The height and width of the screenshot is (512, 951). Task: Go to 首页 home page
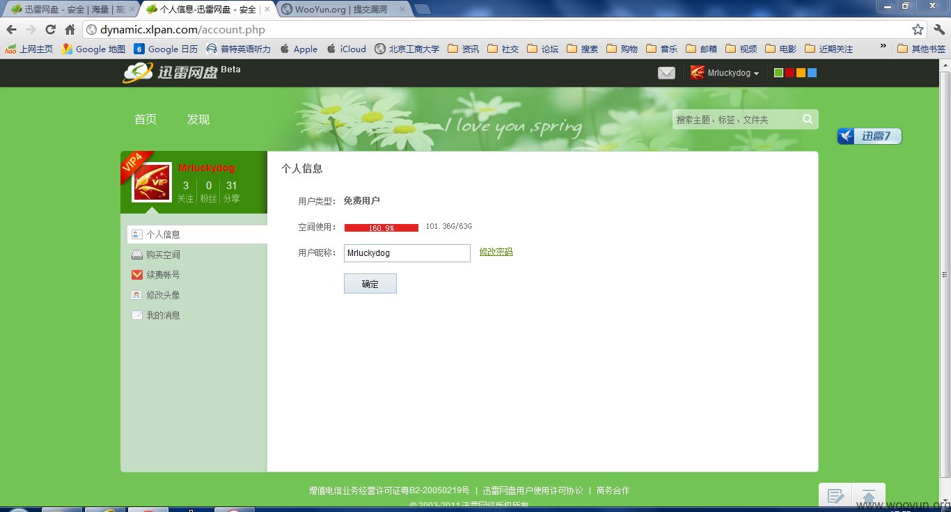click(x=146, y=120)
